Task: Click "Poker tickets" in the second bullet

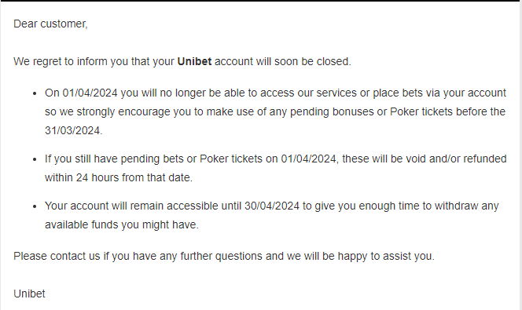Action: pyautogui.click(x=231, y=159)
